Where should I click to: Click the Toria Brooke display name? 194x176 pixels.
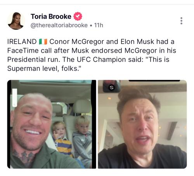(x=51, y=16)
